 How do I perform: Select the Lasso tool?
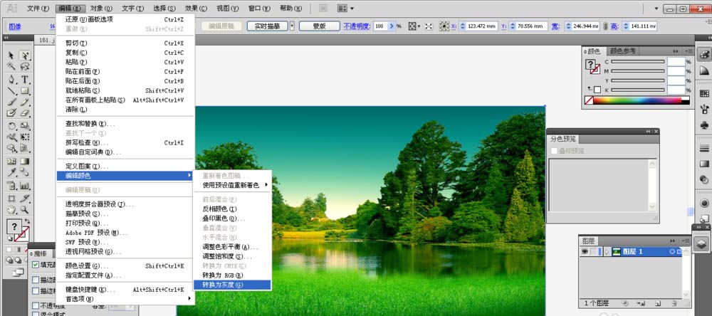(x=25, y=67)
